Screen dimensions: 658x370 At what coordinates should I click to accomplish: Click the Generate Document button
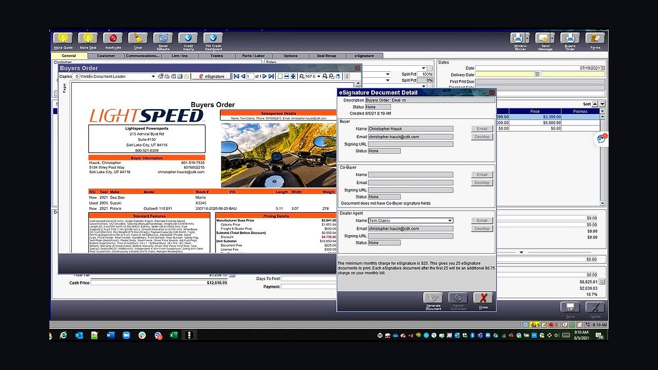point(433,301)
